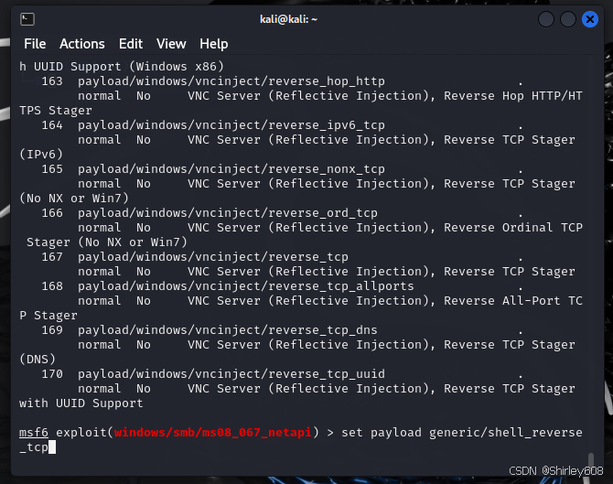Click 'Stager (No NX or Win7)' line

pos(107,242)
